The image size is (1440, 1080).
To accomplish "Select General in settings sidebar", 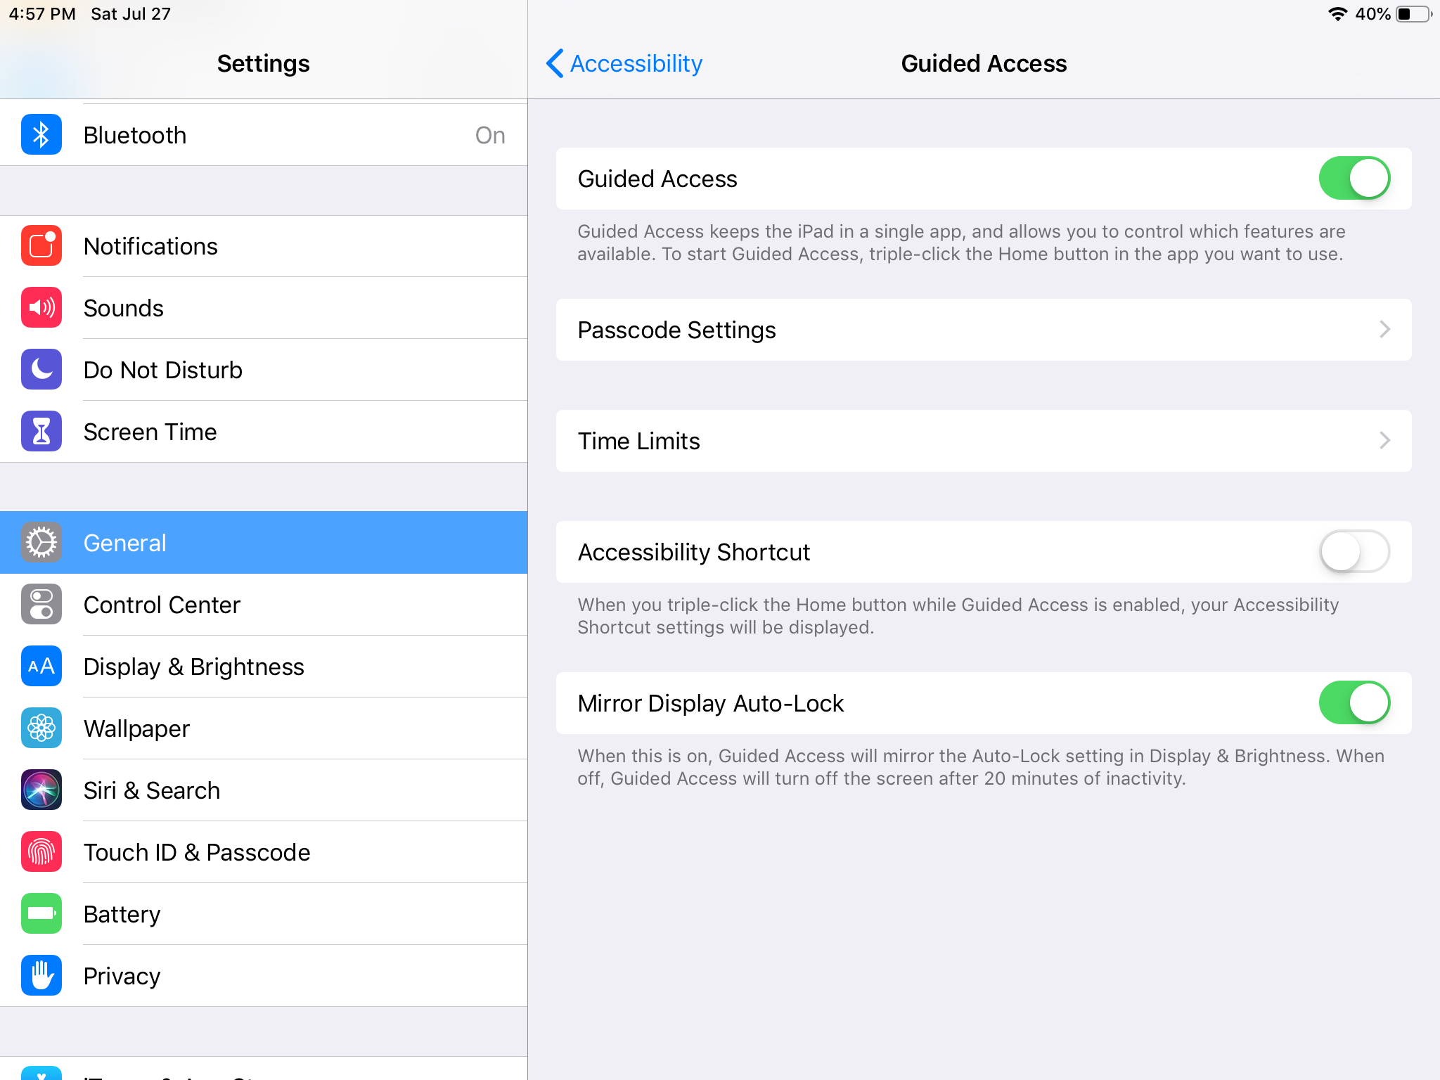I will 264,543.
